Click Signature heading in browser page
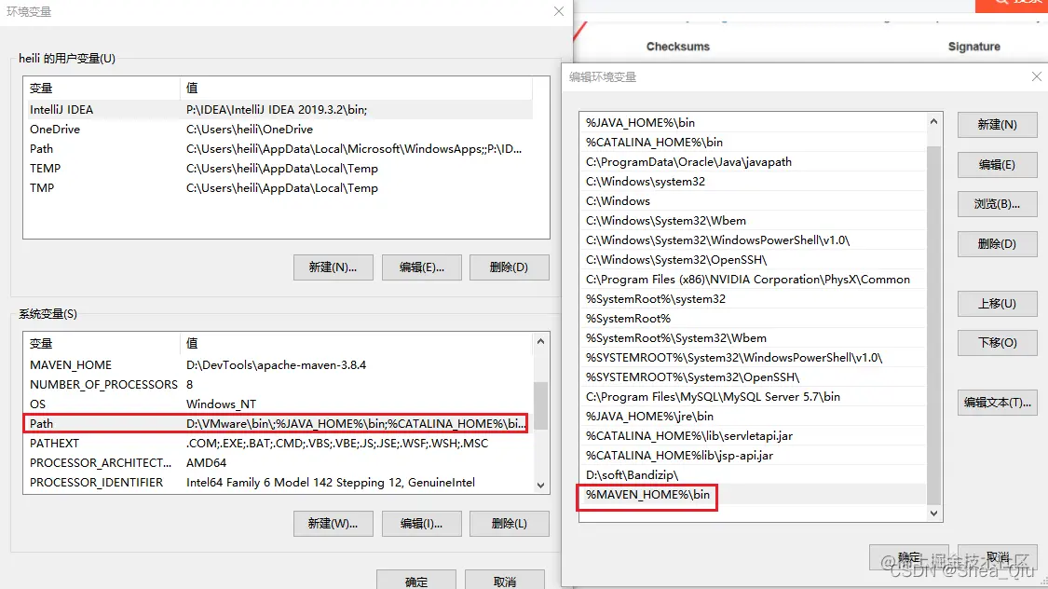This screenshot has width=1048, height=589. point(973,46)
